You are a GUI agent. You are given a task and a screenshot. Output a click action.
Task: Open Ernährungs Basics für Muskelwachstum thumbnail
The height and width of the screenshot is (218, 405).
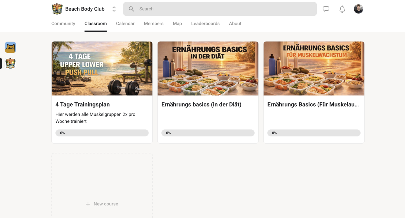point(314,69)
